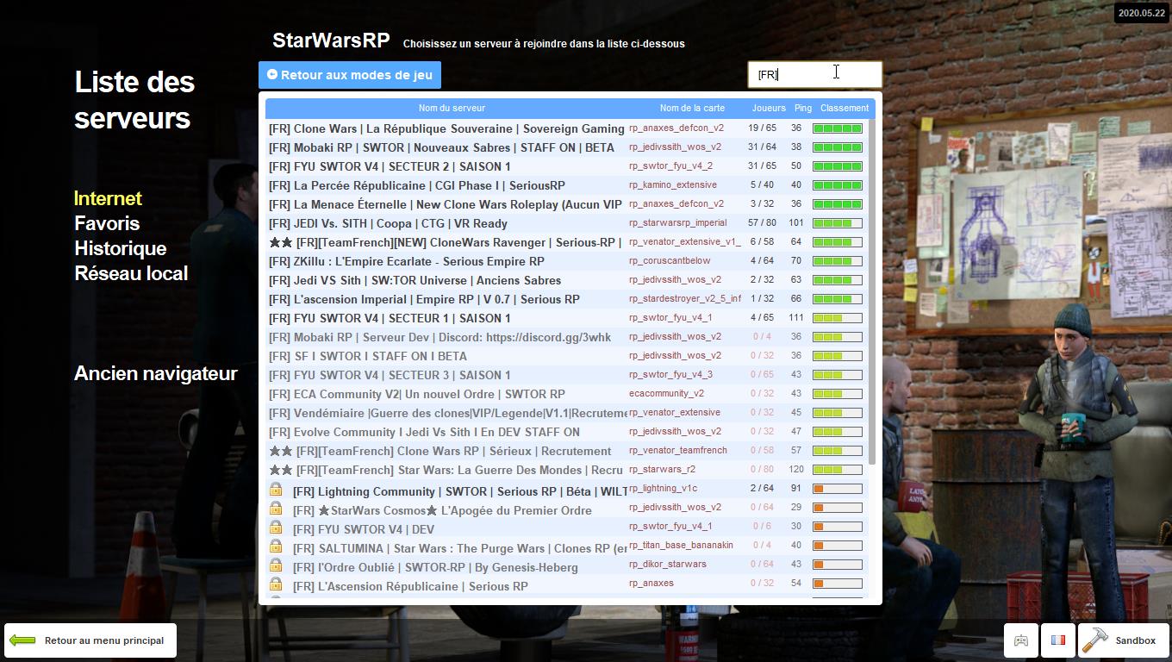Open the Historique server tab
Image resolution: width=1172 pixels, height=662 pixels.
(120, 248)
